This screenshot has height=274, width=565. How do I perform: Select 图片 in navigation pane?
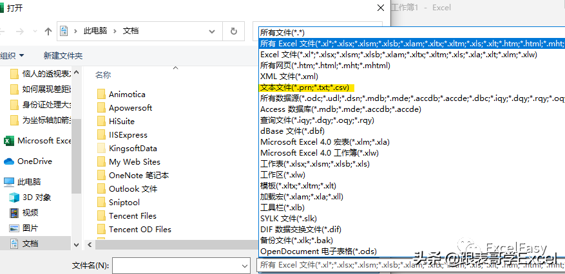point(23,228)
